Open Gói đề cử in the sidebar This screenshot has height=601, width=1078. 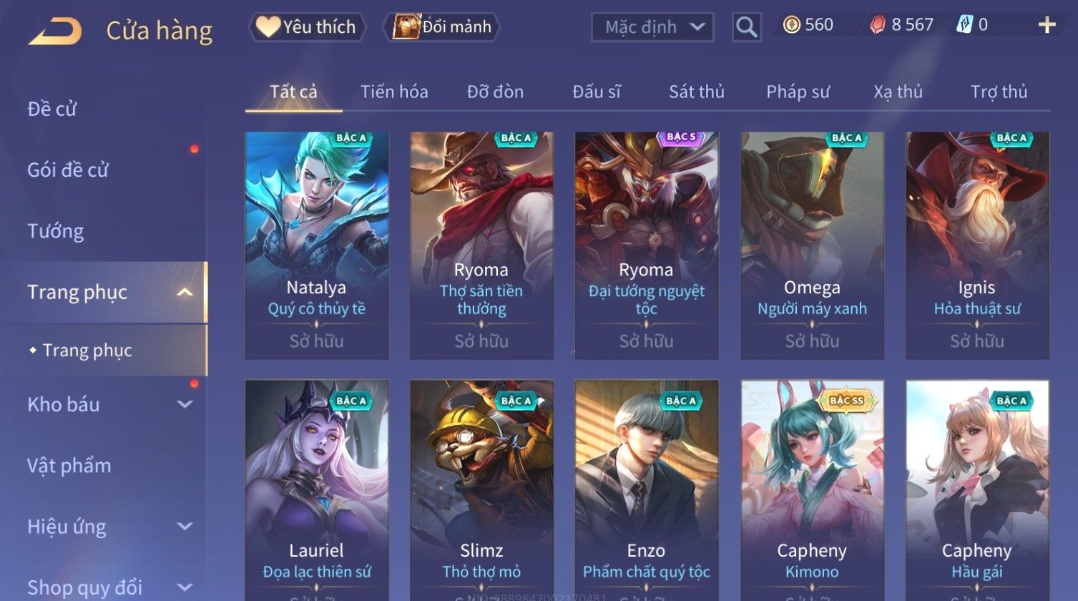coord(68,170)
